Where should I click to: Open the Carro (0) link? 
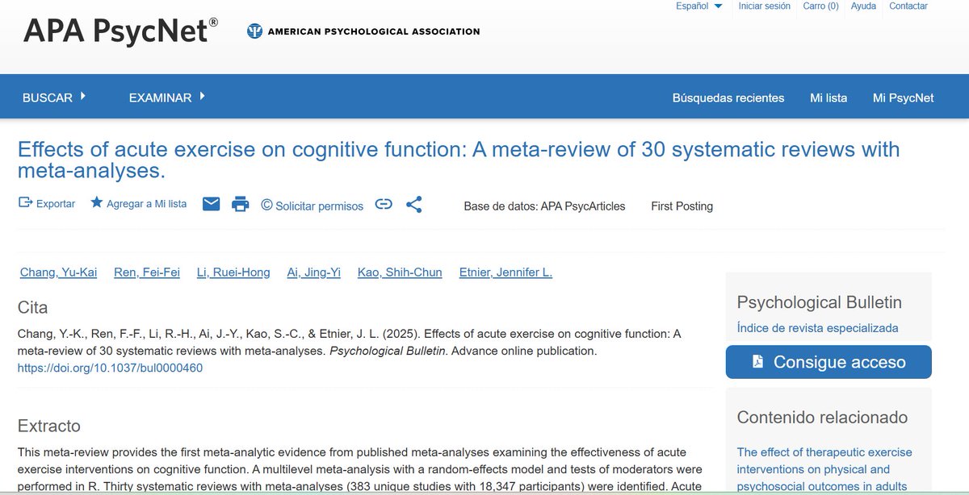pos(820,6)
